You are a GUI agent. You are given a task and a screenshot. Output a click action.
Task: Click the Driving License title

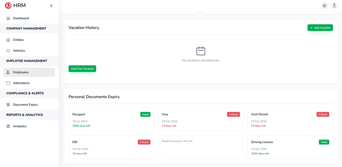tap(262, 142)
